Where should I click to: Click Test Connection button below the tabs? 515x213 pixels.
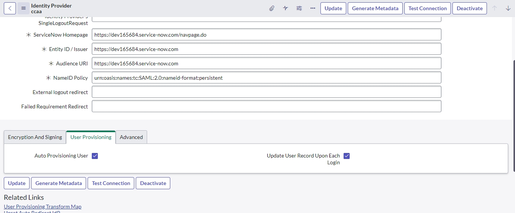pyautogui.click(x=111, y=183)
